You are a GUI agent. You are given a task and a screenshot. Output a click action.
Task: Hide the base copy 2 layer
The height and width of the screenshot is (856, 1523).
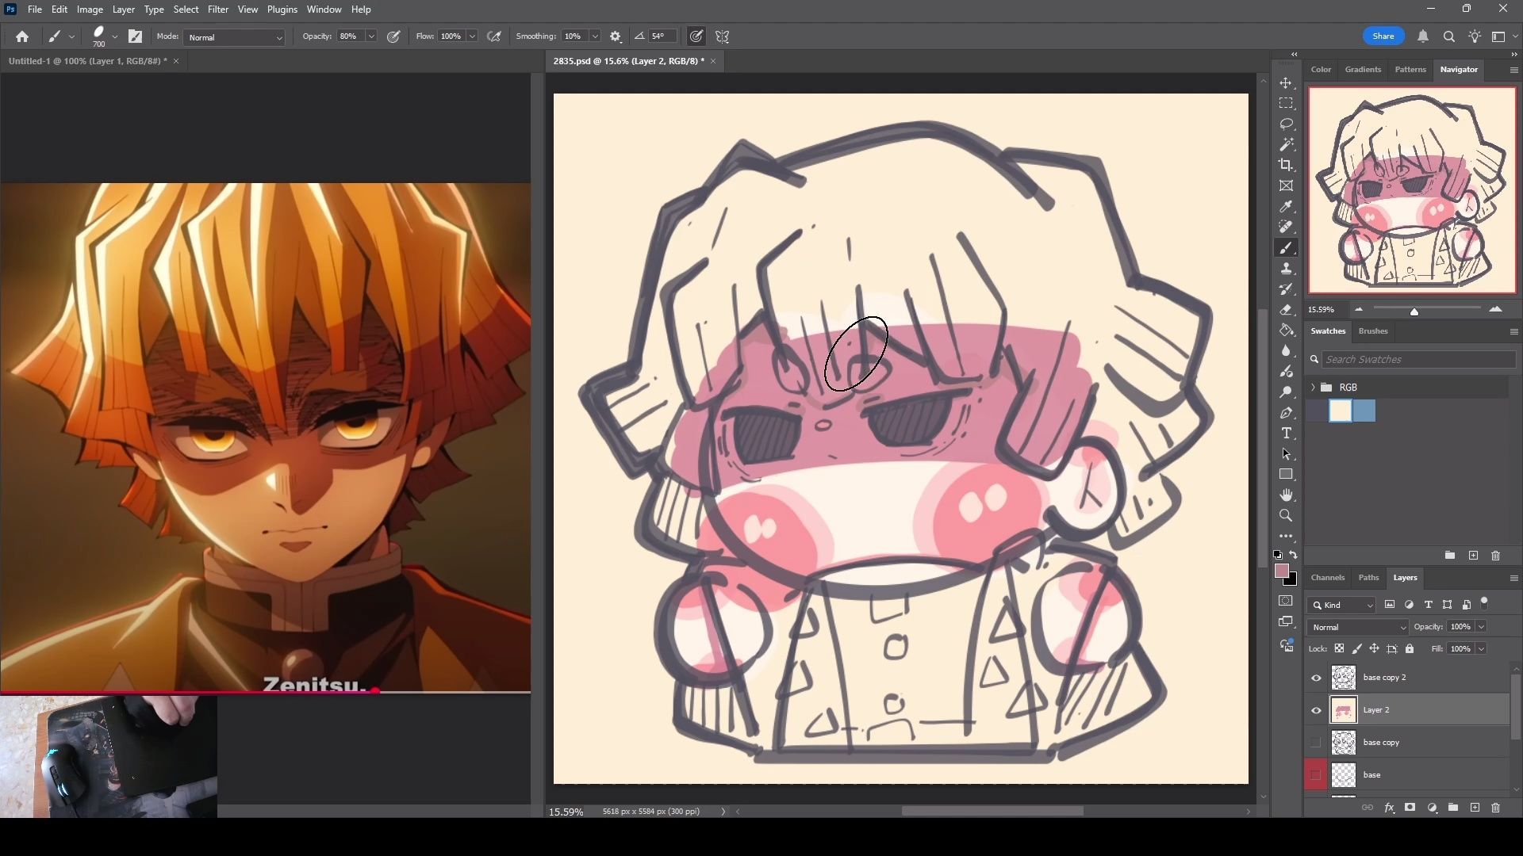point(1316,678)
